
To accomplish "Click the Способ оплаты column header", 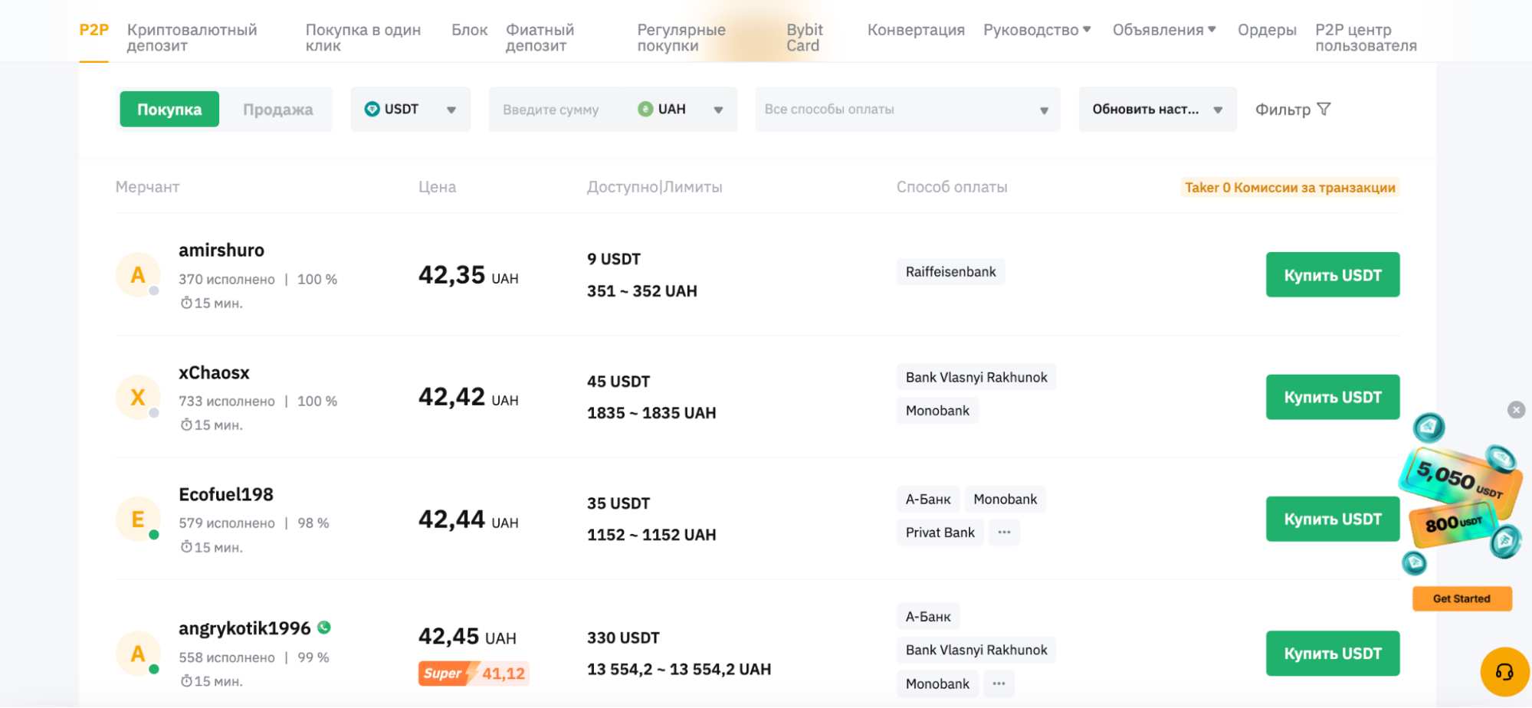I will coord(952,187).
